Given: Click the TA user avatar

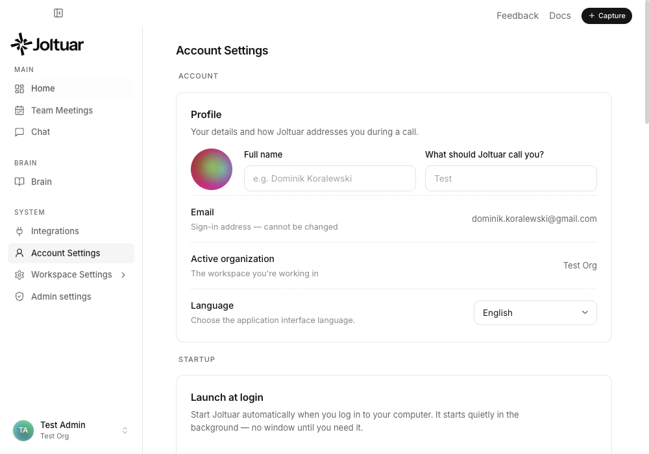Looking at the screenshot, I should (23, 431).
